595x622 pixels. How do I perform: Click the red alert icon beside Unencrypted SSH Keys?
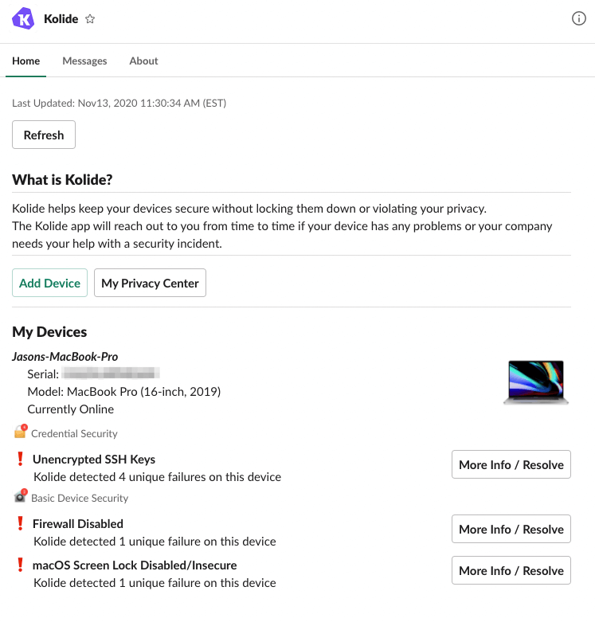(21, 460)
